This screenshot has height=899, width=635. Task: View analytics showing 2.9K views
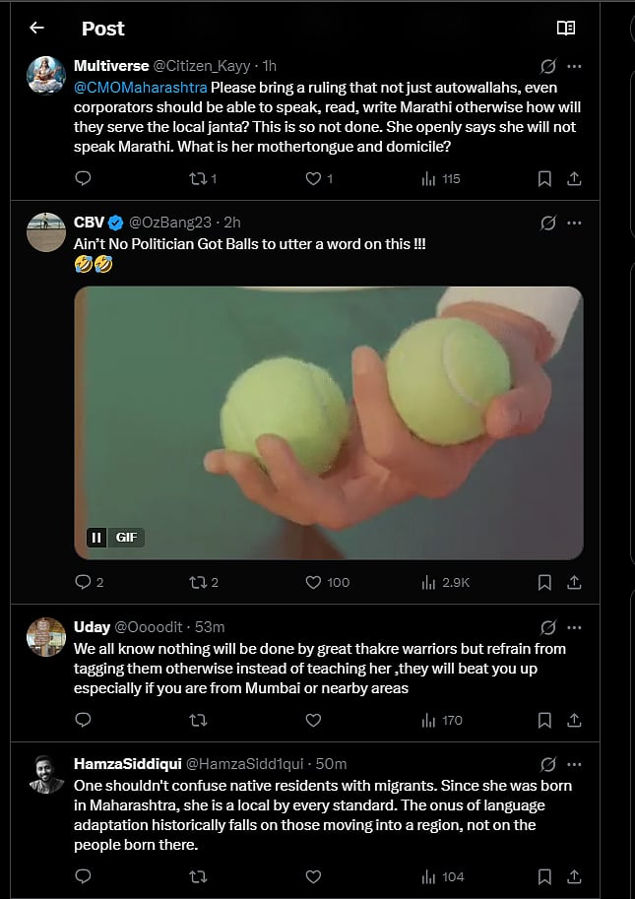[445, 582]
